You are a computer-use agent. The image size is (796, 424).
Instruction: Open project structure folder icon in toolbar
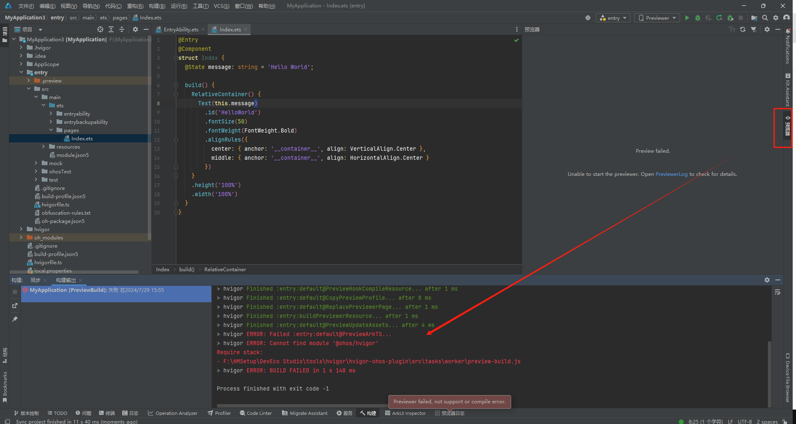(754, 18)
